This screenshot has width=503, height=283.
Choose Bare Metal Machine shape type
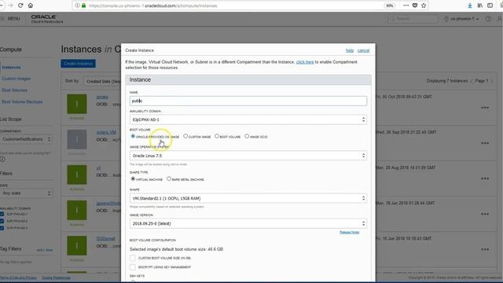point(169,179)
